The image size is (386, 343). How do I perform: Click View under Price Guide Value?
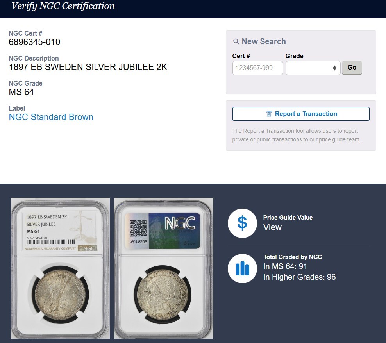pyautogui.click(x=272, y=227)
